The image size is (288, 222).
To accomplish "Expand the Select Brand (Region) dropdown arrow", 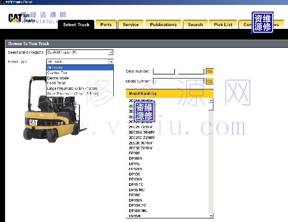I will (111, 52).
